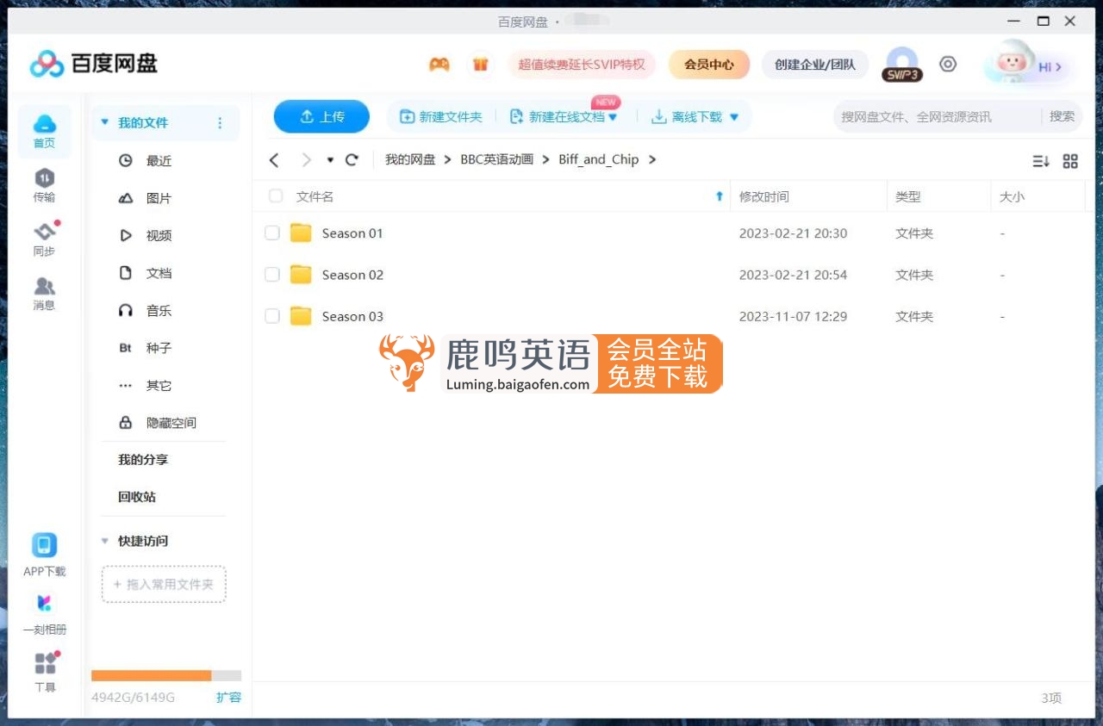Click the game controller icon in header
Viewport: 1103px width, 726px height.
(439, 65)
